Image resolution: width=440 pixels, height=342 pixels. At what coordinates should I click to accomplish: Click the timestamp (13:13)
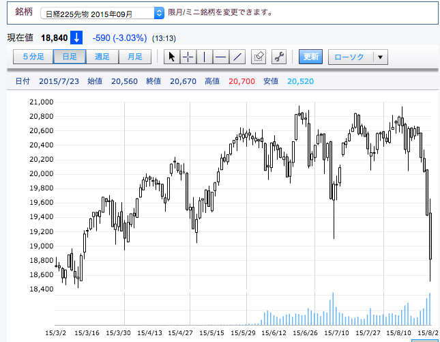[164, 38]
